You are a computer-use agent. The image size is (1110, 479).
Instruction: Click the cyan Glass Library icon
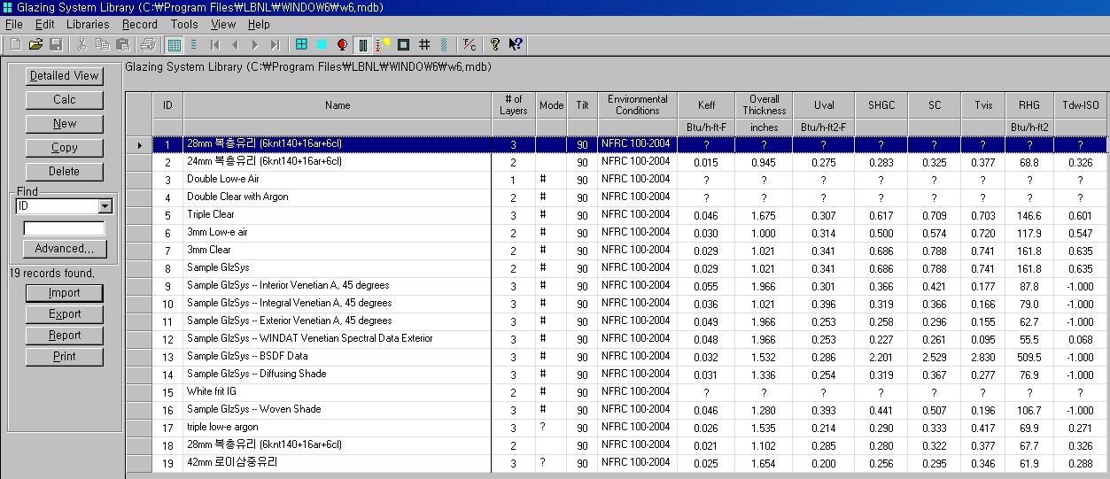(x=321, y=44)
